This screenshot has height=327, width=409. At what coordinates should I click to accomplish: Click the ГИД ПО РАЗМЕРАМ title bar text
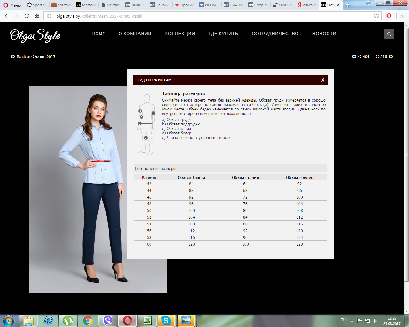pos(154,80)
